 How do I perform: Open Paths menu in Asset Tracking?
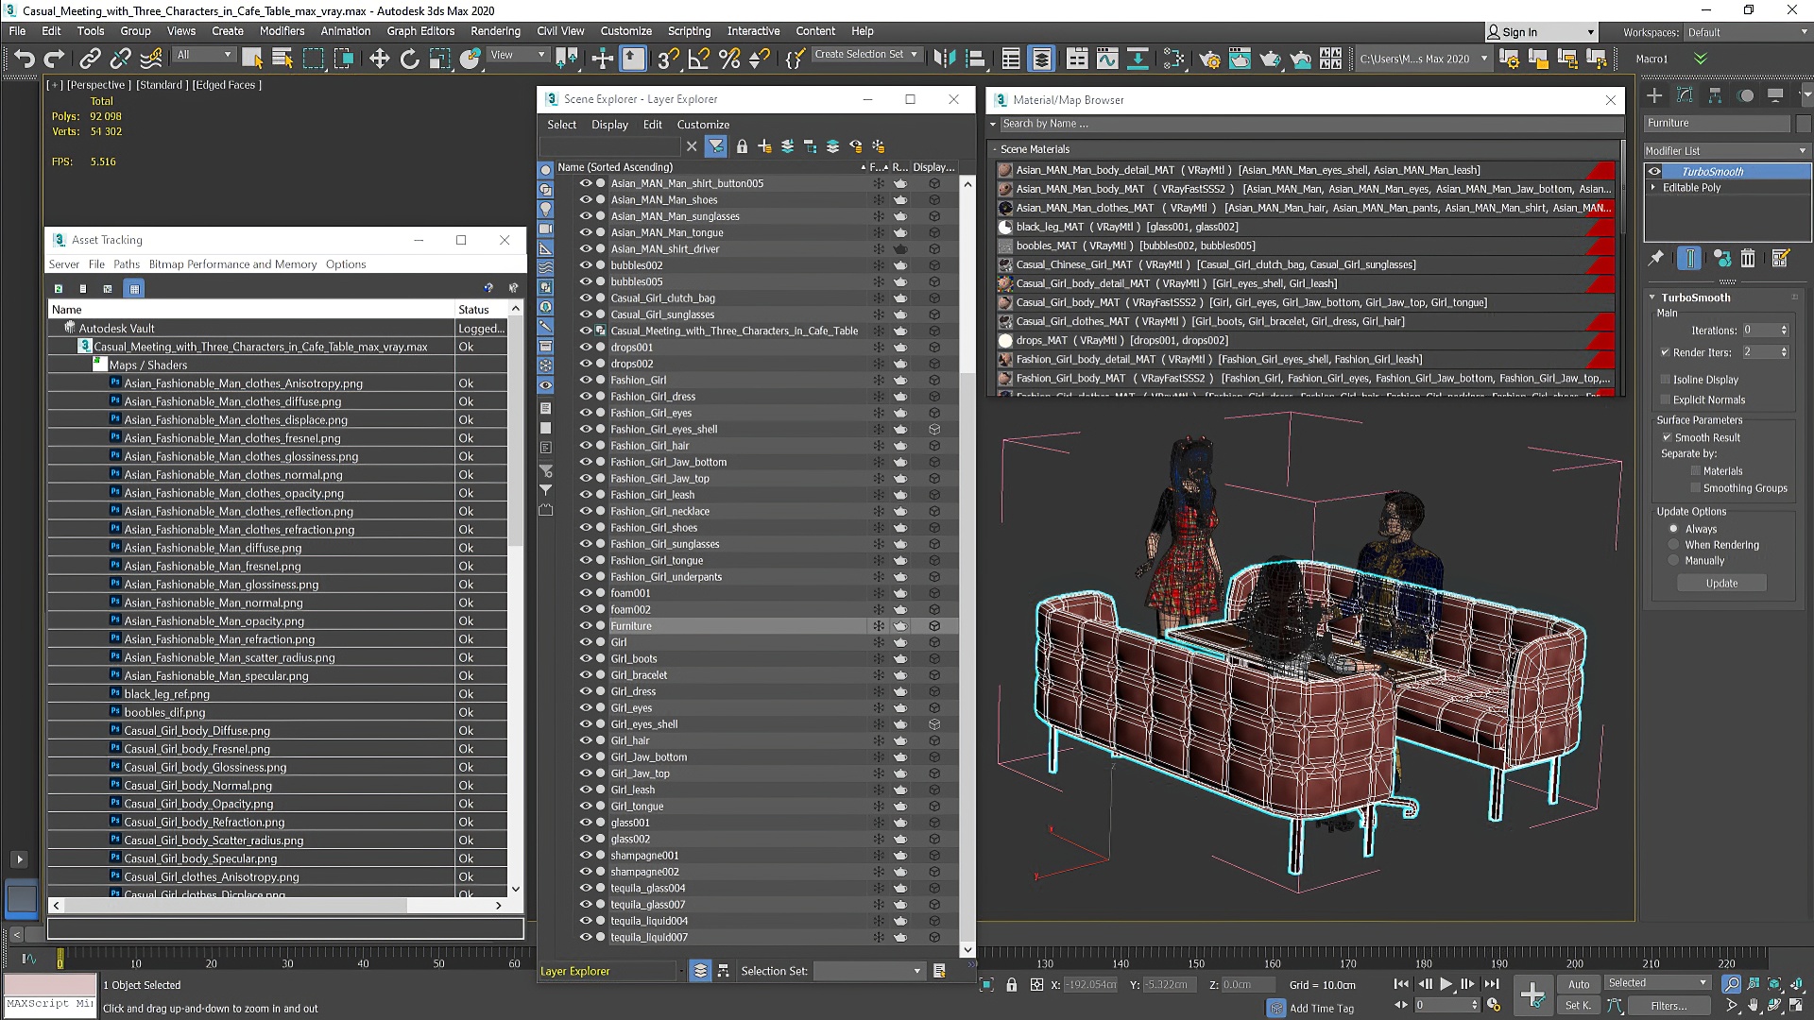pyautogui.click(x=127, y=264)
